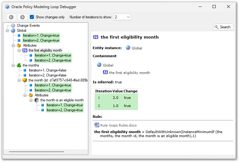The height and width of the screenshot is (162, 239).
Task: Click the back navigation arrow button
Action: click(11, 17)
